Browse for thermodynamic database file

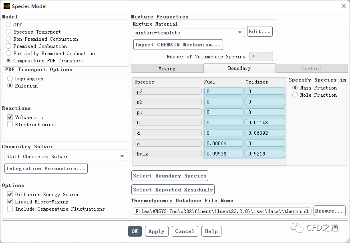[329, 211]
